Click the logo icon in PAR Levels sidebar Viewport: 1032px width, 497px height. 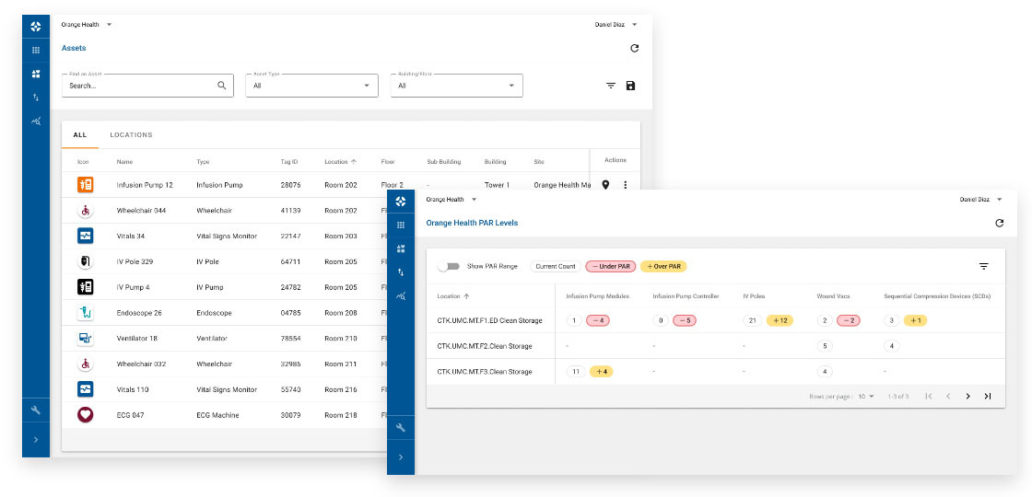tap(401, 202)
